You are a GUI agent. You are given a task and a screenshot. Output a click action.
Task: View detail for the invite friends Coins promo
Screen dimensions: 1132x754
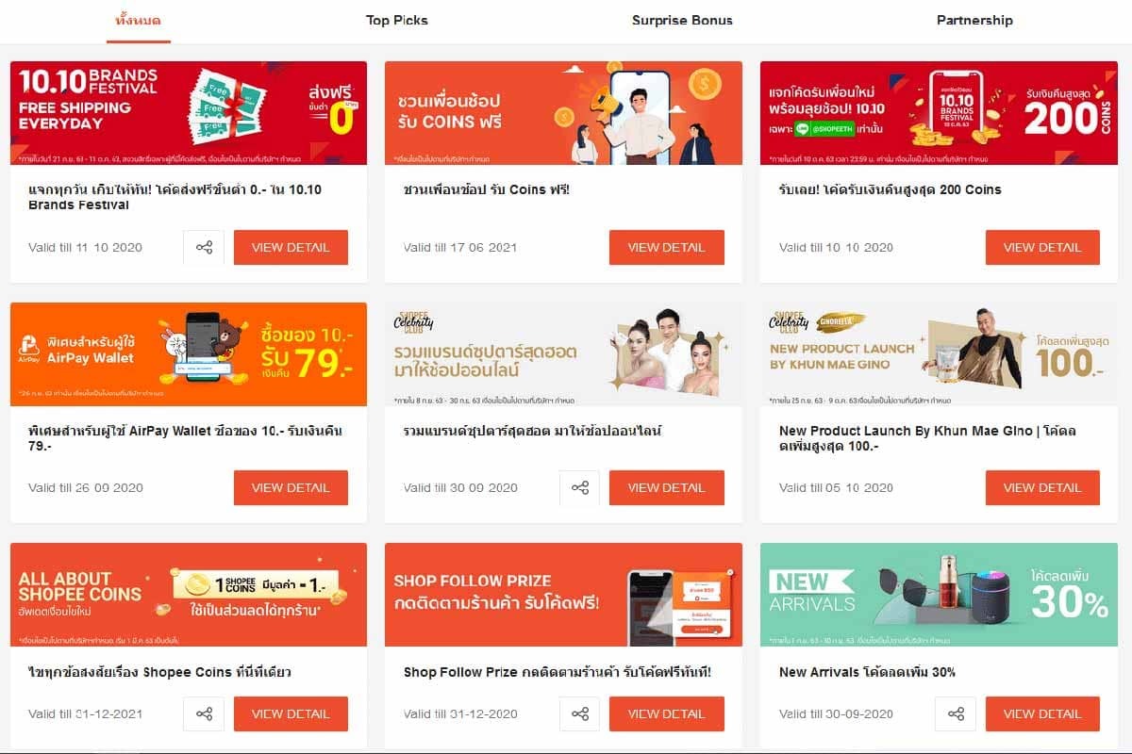[666, 248]
